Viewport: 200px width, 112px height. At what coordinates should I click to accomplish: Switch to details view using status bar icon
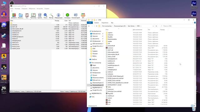(x=192, y=106)
